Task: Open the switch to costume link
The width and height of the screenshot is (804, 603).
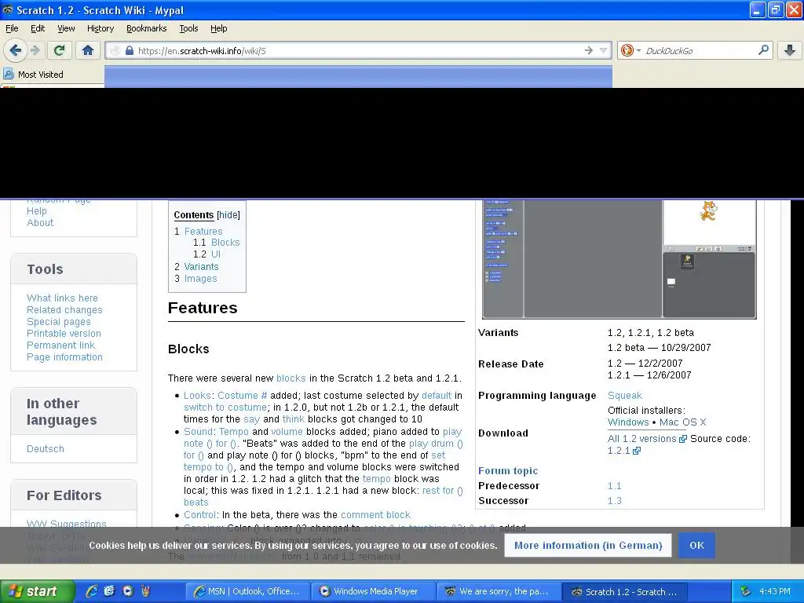Action: pos(225,407)
